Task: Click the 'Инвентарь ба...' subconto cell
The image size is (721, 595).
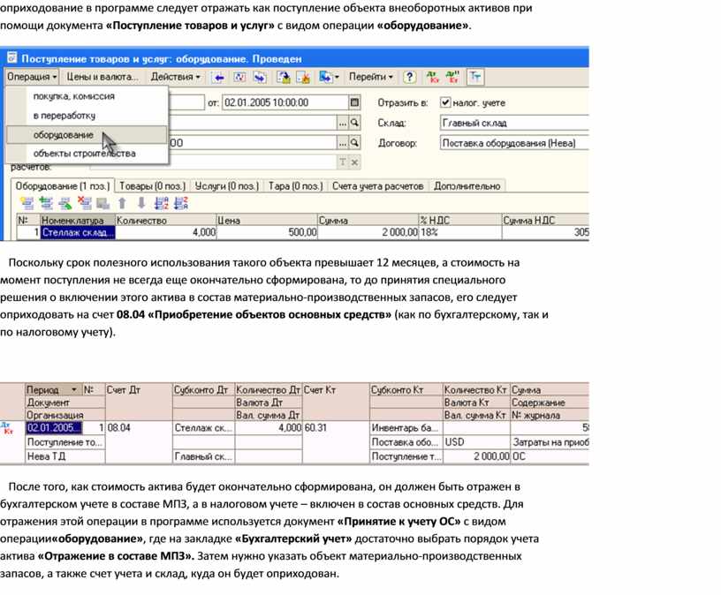Action: pos(406,428)
